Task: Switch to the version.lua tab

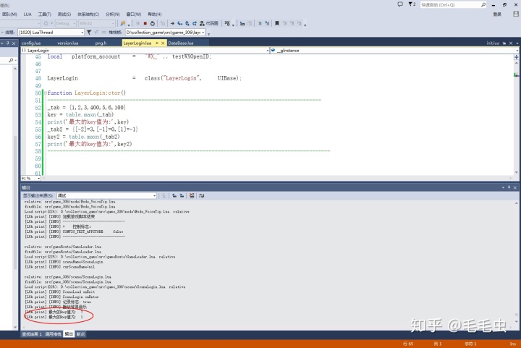Action: tap(68, 43)
